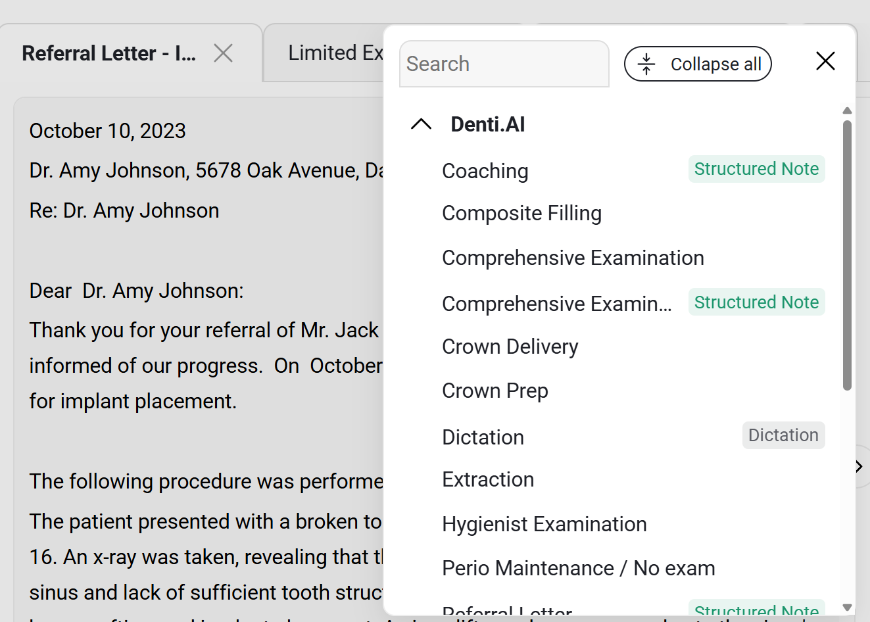Click the Collapse all button
870x622 pixels.
tap(698, 64)
